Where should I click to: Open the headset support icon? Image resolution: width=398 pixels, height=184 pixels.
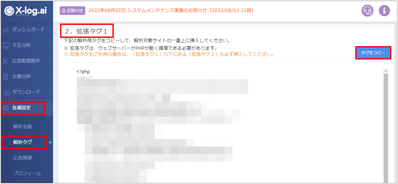coord(367,11)
